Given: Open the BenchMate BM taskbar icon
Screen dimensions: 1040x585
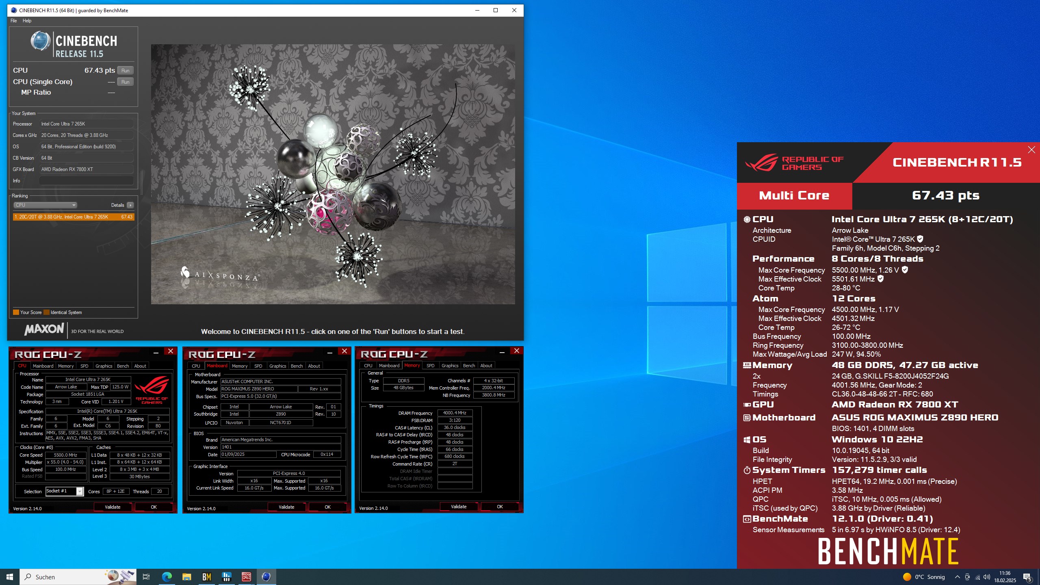Looking at the screenshot, I should (x=206, y=577).
